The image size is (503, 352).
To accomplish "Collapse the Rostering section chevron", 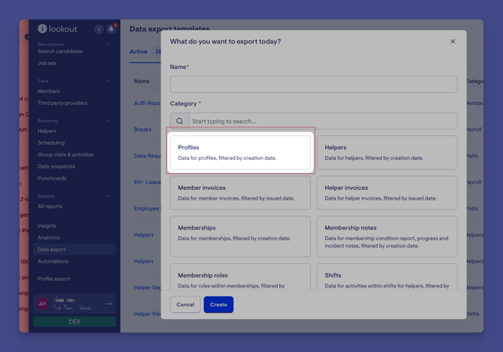I will click(108, 121).
